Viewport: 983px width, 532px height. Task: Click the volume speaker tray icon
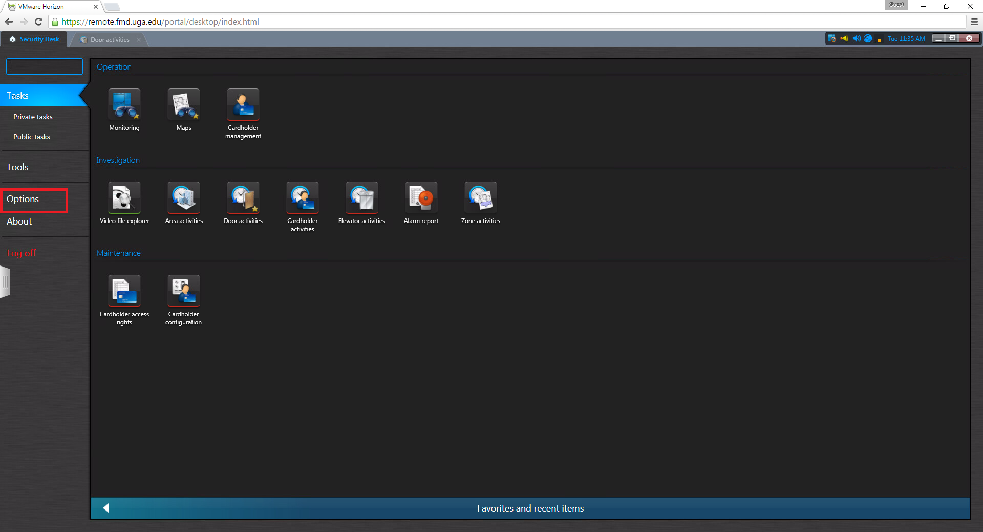click(x=856, y=39)
